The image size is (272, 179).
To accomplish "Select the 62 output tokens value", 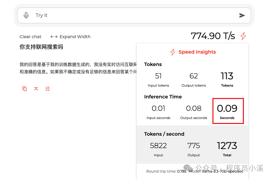I will (194, 76).
